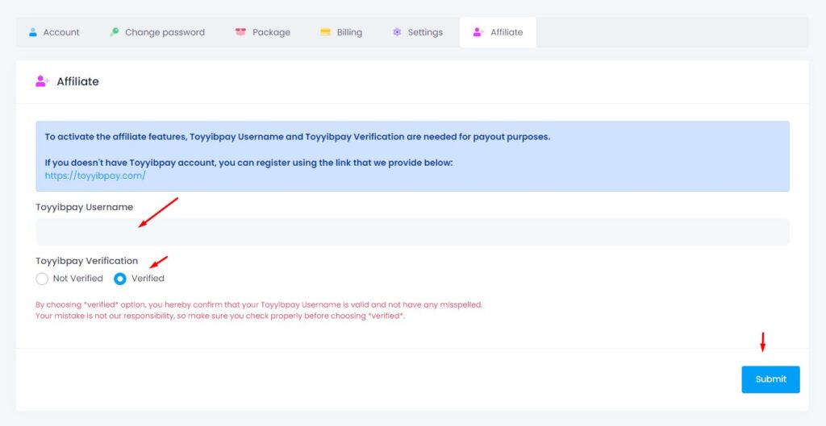Click the Package box icon
Screen dimensions: 826x426
240,32
